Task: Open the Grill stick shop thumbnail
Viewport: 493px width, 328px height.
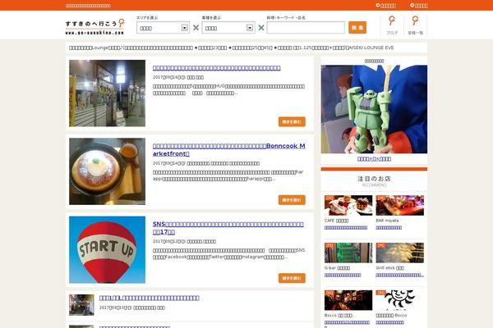Action: click(400, 253)
